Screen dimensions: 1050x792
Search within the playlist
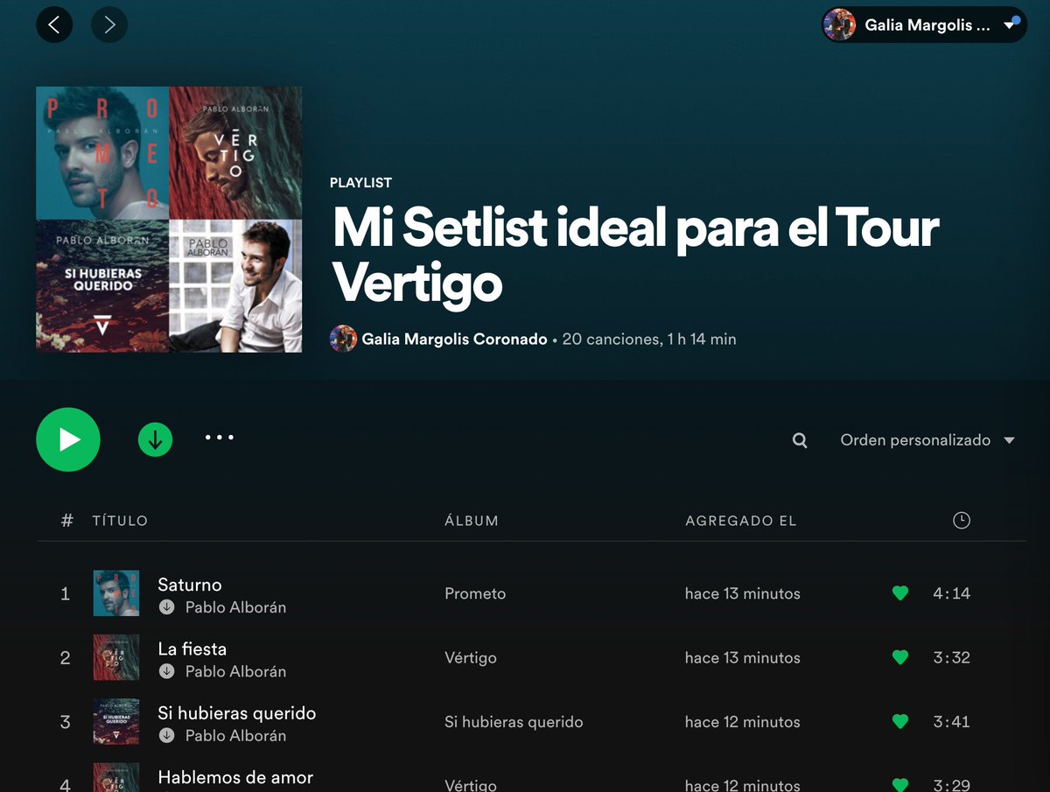(x=800, y=440)
